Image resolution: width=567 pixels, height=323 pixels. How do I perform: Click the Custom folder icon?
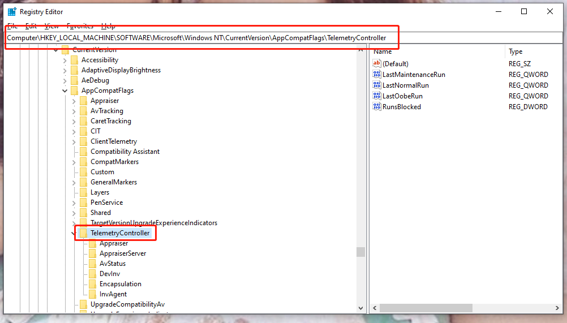tap(84, 171)
